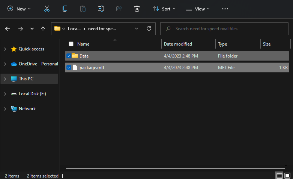Click the search need for speed rival files box
This screenshot has height=179, width=293.
[224, 29]
